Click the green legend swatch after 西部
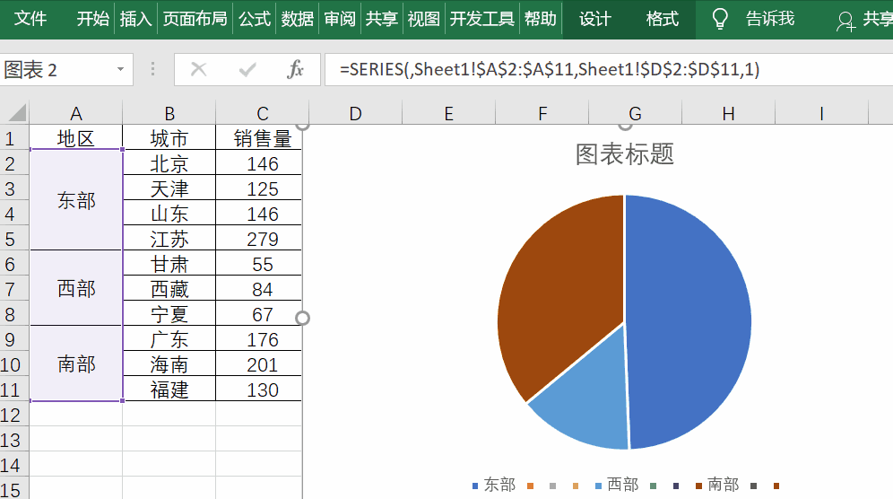 [x=654, y=486]
